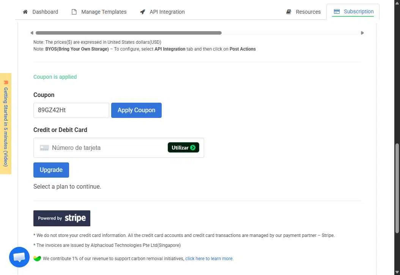
Task: Click the Upgrade button
Action: (x=51, y=170)
